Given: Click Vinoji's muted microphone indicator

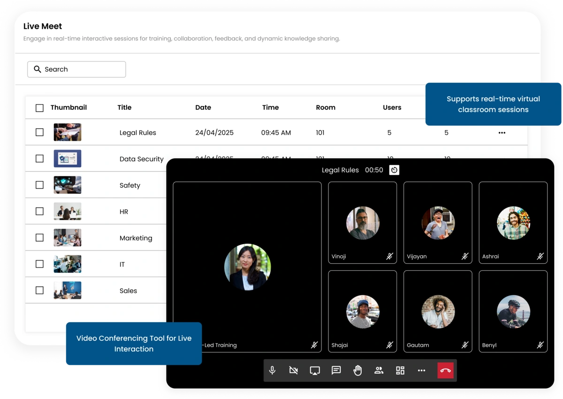Looking at the screenshot, I should (x=389, y=256).
